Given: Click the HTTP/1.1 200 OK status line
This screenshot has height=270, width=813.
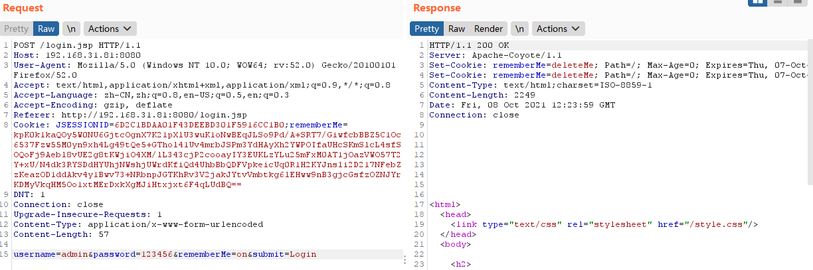Looking at the screenshot, I should coord(468,45).
